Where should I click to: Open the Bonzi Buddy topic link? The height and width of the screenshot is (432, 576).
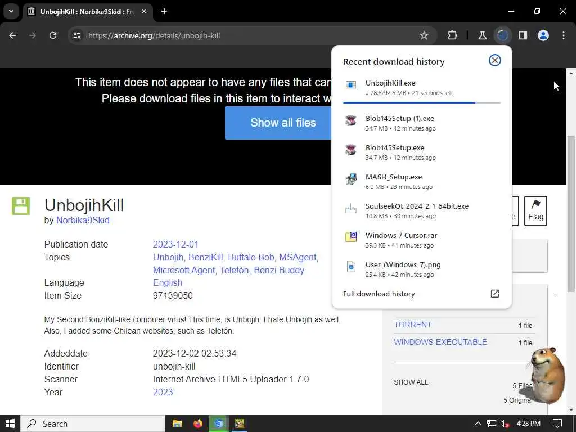[x=279, y=270]
